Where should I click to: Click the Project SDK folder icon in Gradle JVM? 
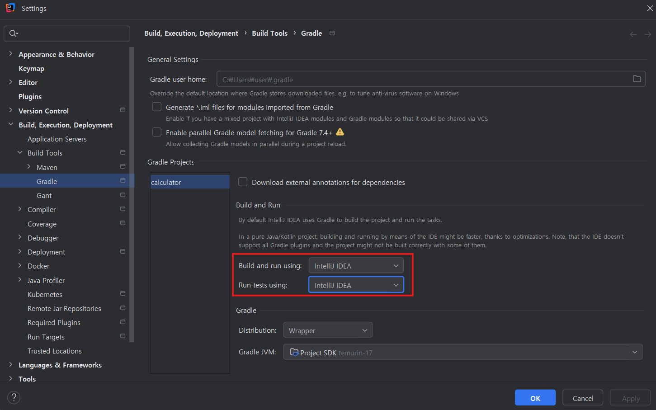click(294, 352)
